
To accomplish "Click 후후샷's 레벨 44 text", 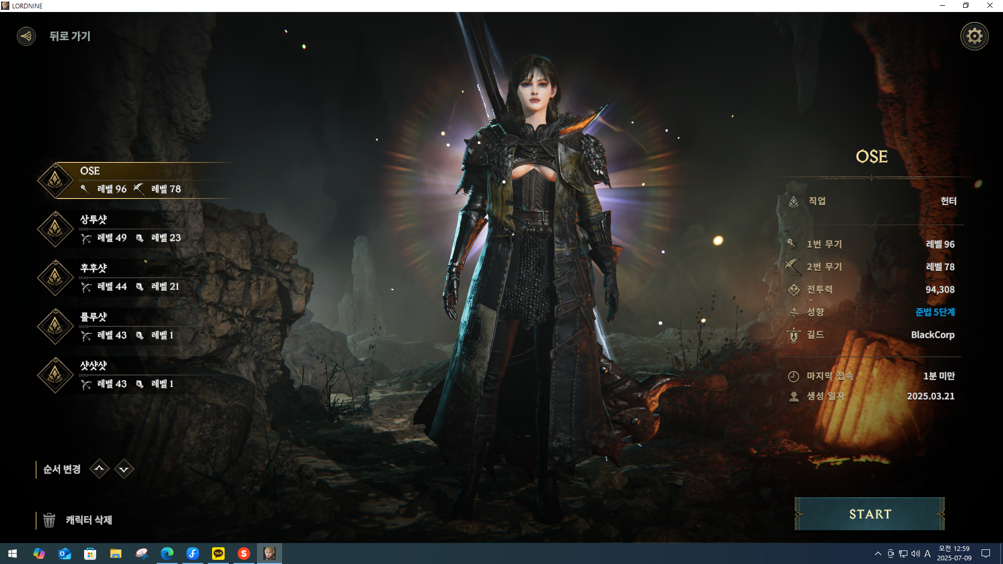I will point(112,286).
